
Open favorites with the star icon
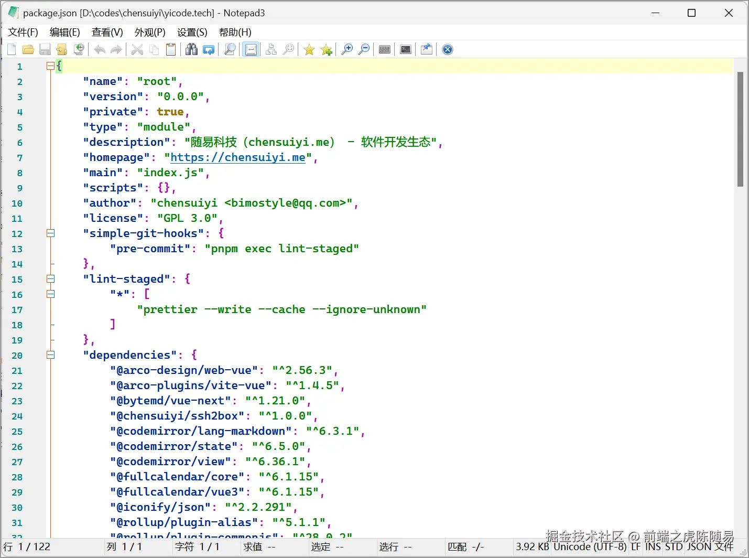(x=309, y=49)
